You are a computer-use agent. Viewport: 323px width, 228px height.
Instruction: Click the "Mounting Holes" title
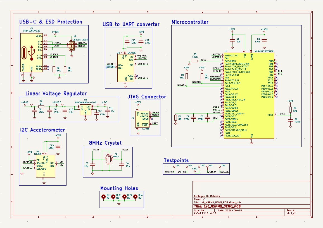119,188
